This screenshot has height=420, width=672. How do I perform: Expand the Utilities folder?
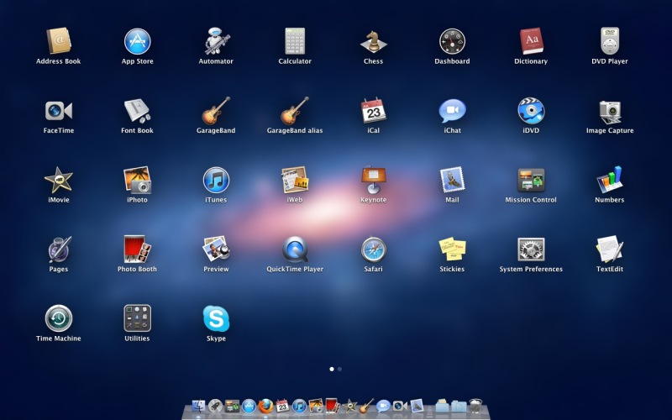coord(137,318)
